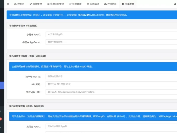
Task: Focus the 商户号 mch_id input field
Action: click(x=111, y=76)
